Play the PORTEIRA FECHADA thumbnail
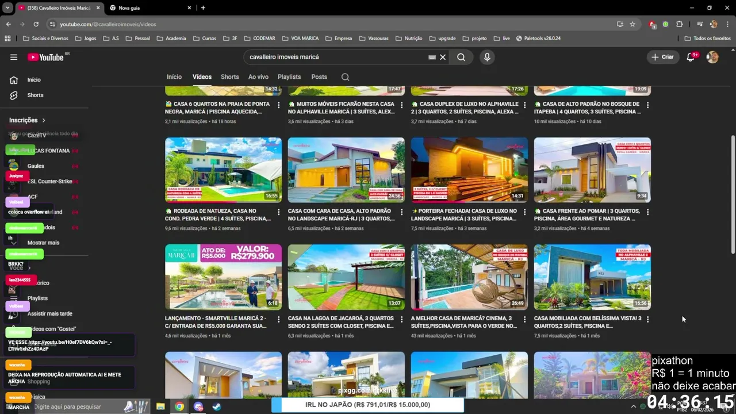Image resolution: width=736 pixels, height=414 pixels. (x=469, y=170)
